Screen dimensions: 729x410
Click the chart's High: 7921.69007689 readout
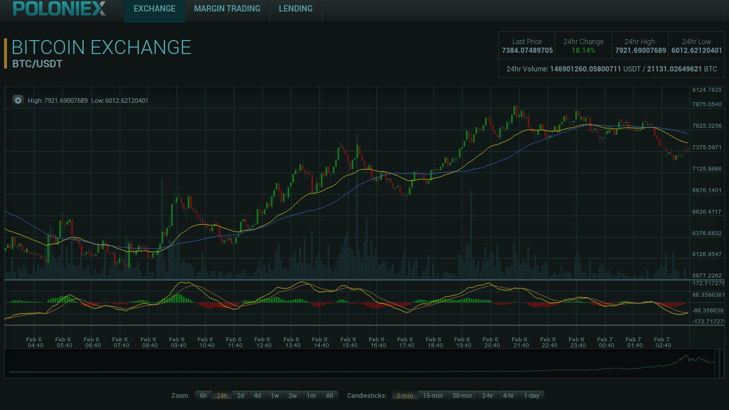tap(58, 100)
